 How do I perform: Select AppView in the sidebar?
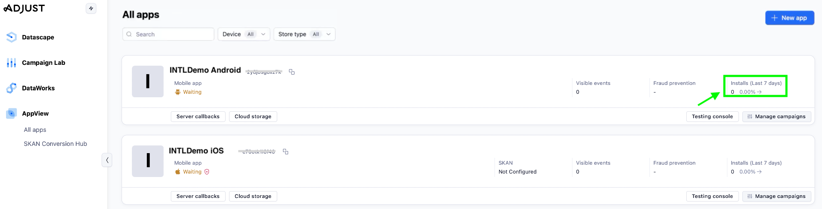[x=35, y=113]
